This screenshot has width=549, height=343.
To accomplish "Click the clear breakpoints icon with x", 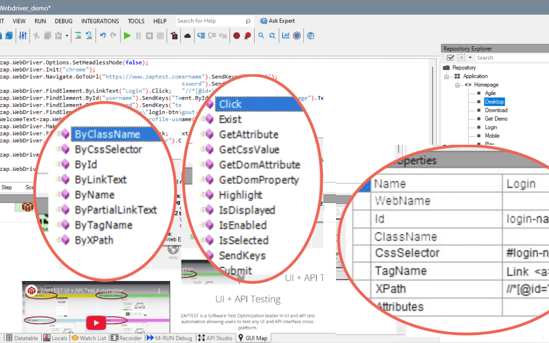I will (x=248, y=36).
